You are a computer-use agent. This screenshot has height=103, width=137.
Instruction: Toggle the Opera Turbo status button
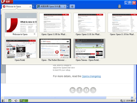click(24, 101)
